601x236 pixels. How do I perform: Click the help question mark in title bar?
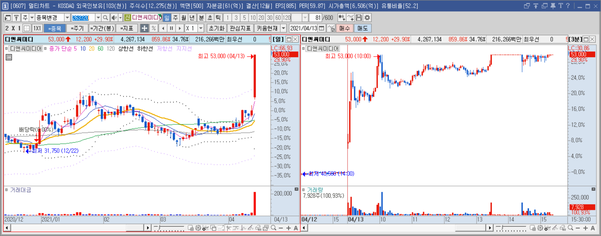coord(568,6)
